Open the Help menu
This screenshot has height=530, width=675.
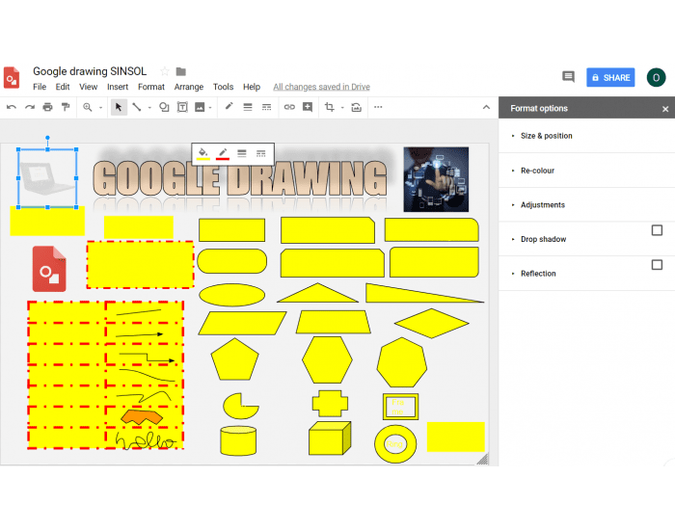pyautogui.click(x=252, y=87)
